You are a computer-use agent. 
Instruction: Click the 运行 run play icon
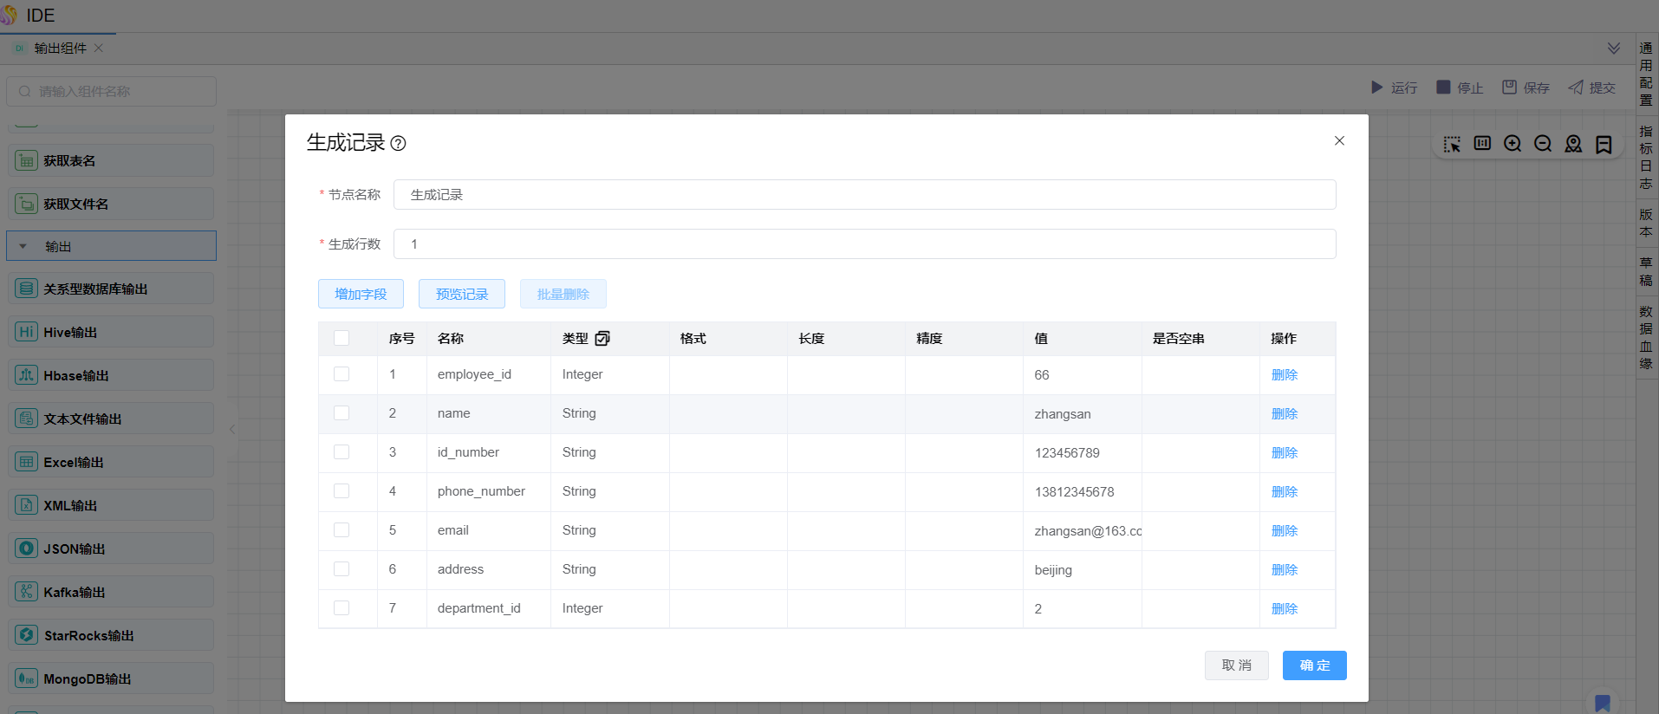1376,88
